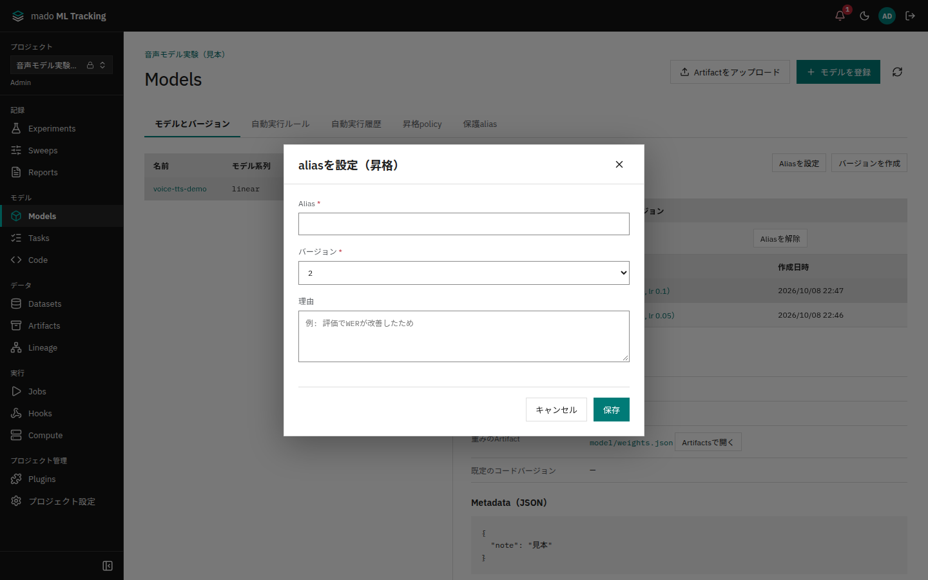Click the Aliasを設定 button

[x=799, y=163]
